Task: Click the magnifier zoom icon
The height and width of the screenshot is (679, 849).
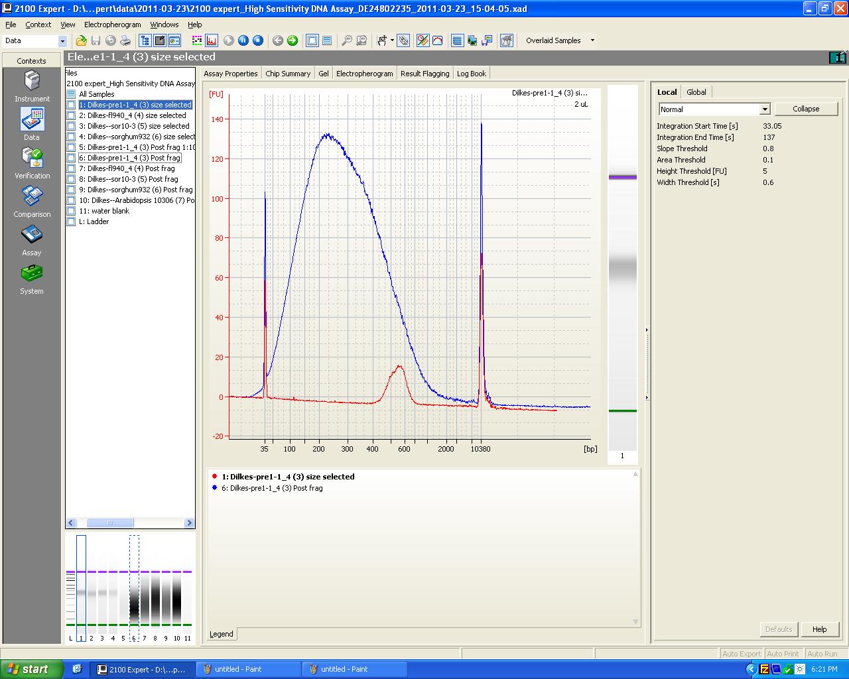Action: pyautogui.click(x=347, y=40)
